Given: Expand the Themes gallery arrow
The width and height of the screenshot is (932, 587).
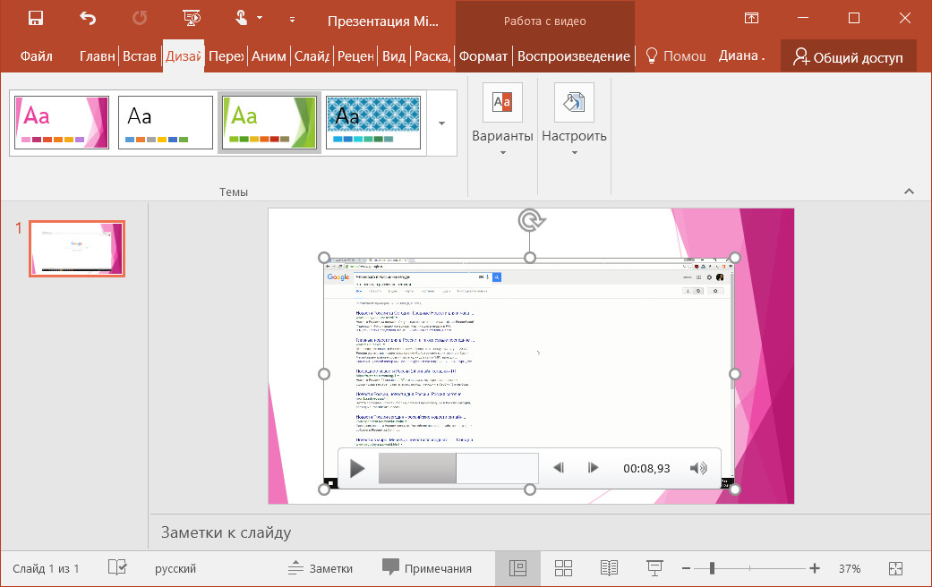Looking at the screenshot, I should 440,123.
